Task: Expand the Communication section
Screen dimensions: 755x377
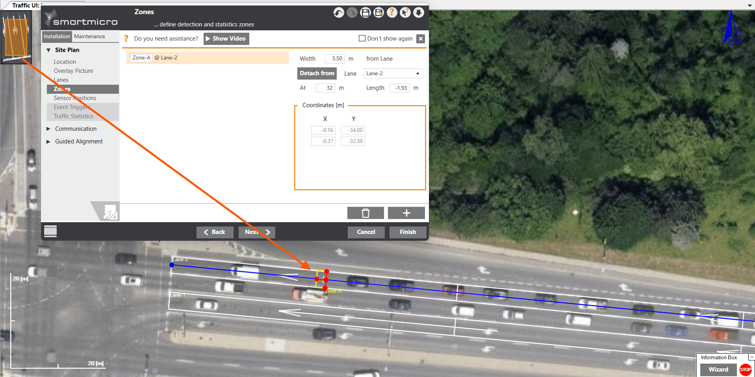Action: click(48, 129)
